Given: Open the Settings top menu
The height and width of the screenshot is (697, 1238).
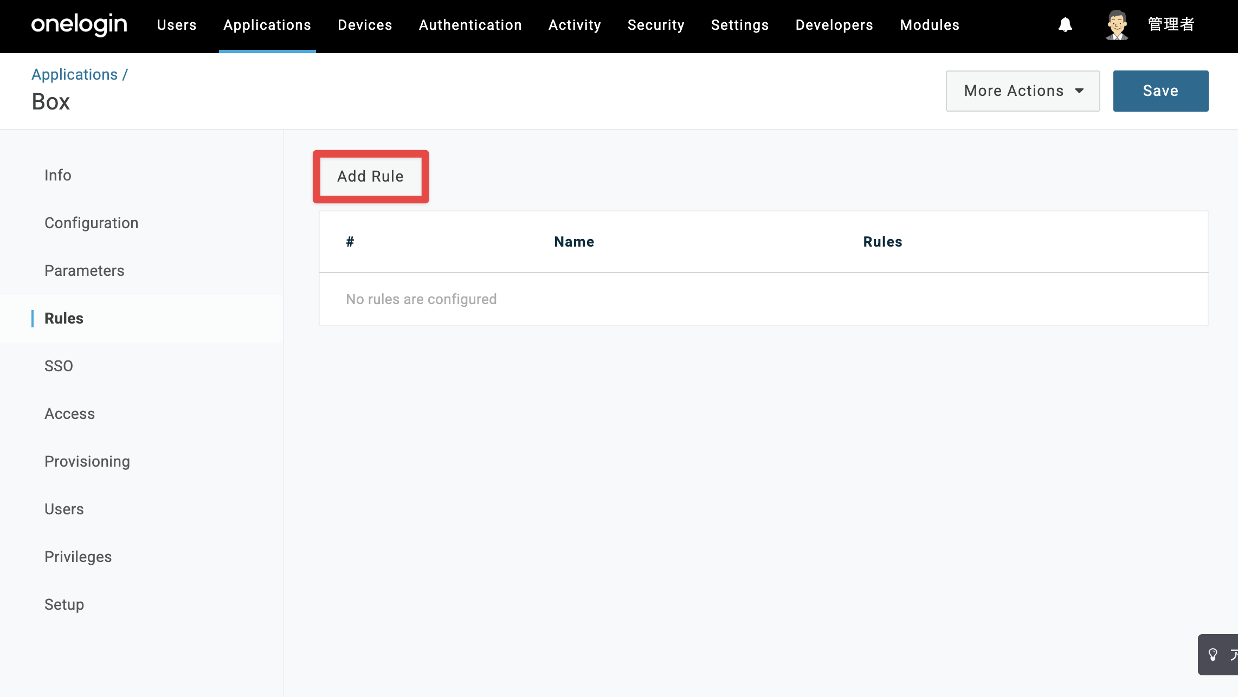Looking at the screenshot, I should 740,25.
